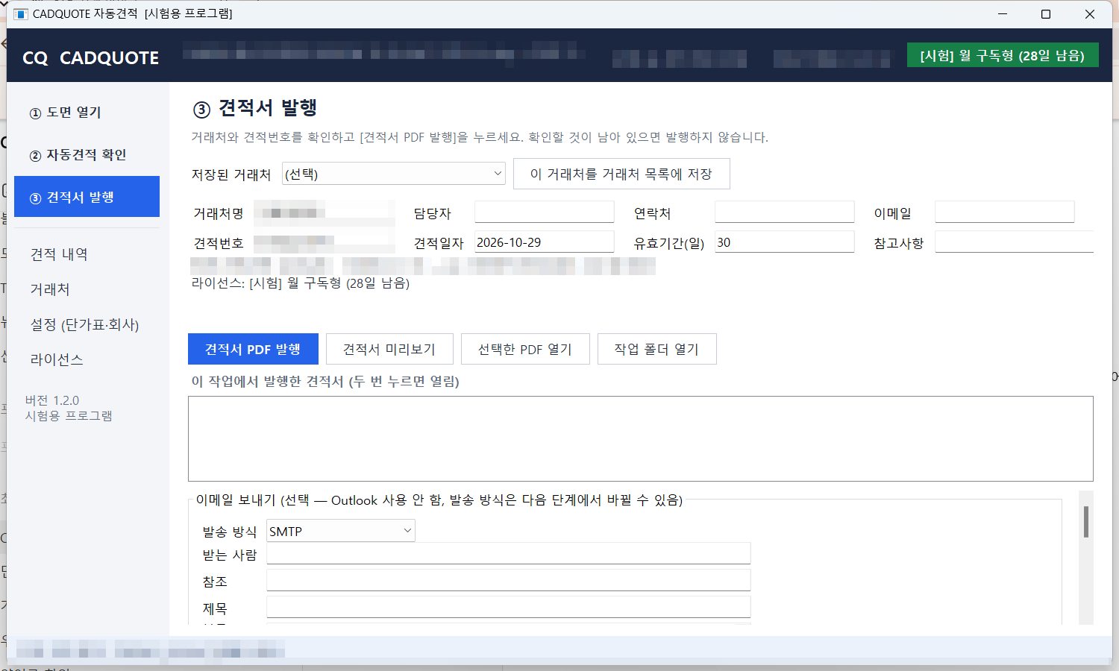
Task: Click the 견적일자 date field
Action: (x=545, y=242)
